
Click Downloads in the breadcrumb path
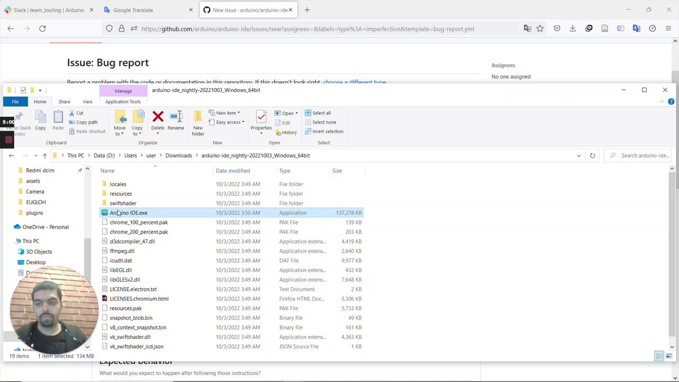click(179, 155)
